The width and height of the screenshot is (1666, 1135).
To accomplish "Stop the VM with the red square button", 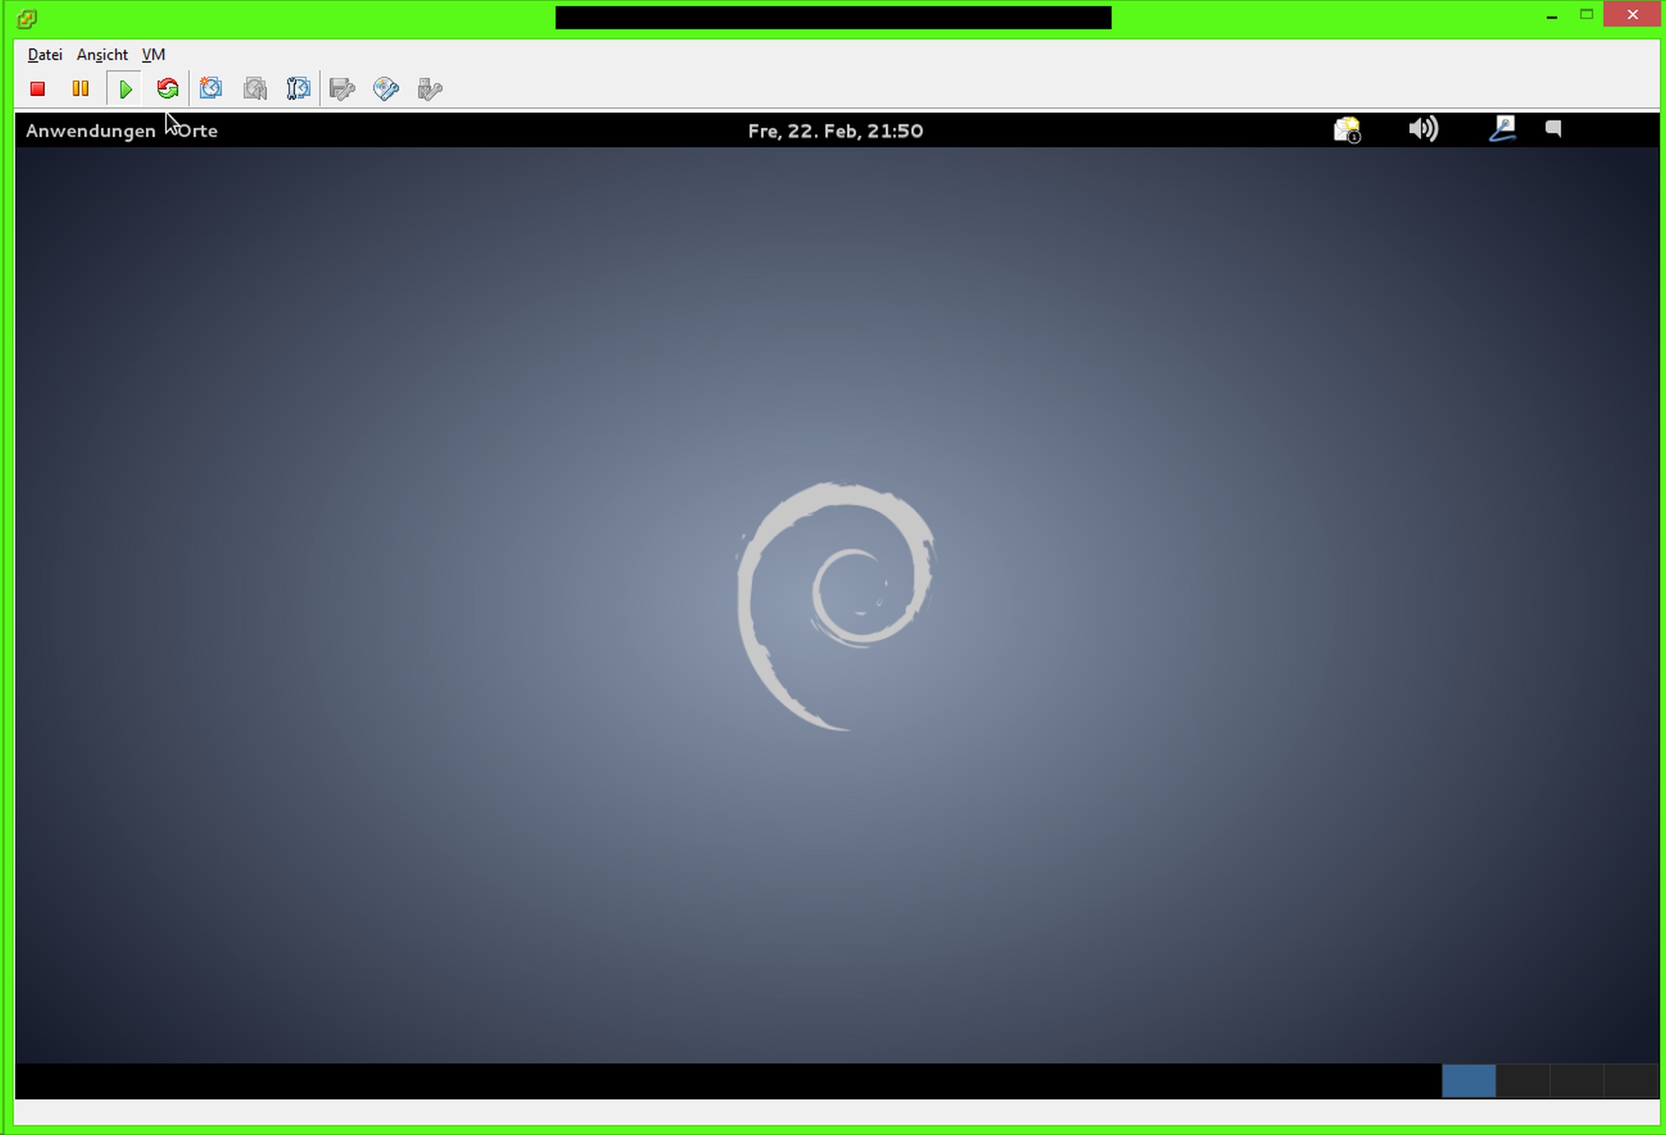I will (x=37, y=89).
